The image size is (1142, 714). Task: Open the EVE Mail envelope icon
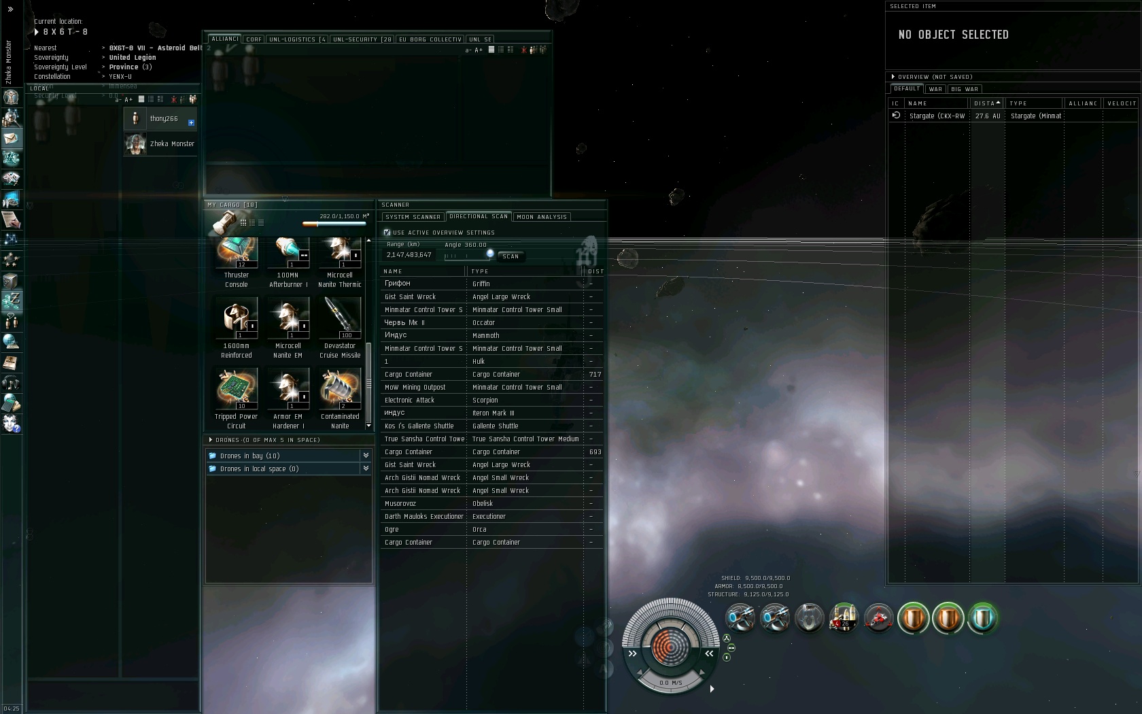(x=11, y=138)
